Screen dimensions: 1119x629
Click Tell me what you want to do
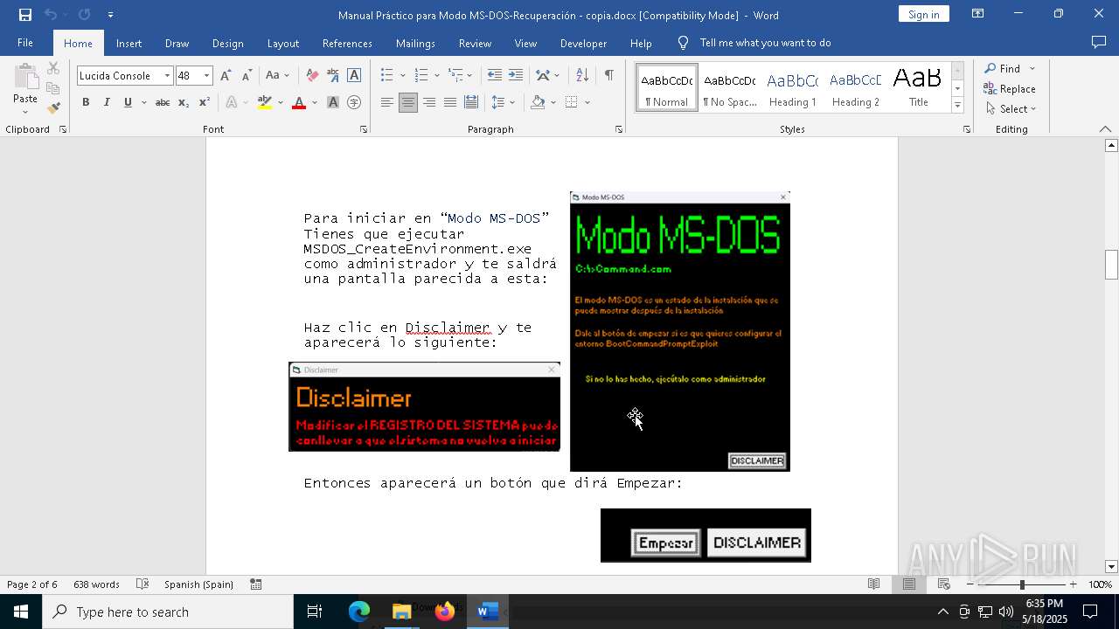click(765, 43)
